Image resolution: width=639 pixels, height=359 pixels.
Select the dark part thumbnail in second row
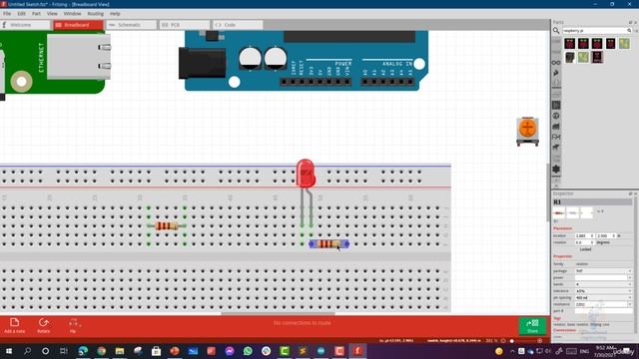pyautogui.click(x=570, y=57)
